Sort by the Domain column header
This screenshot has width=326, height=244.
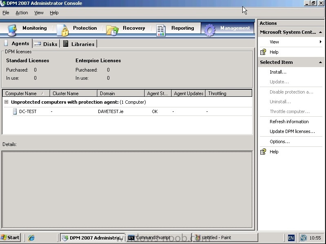click(121, 93)
